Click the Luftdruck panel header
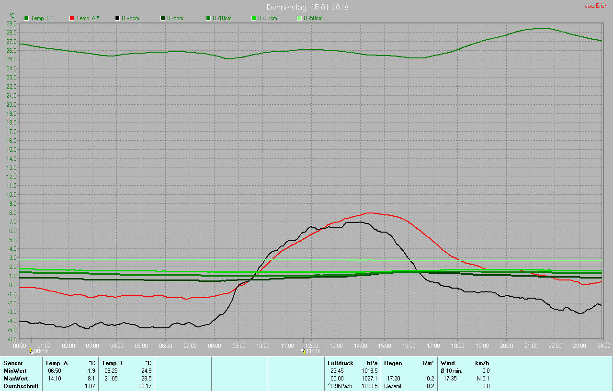This screenshot has width=613, height=391. (x=341, y=363)
